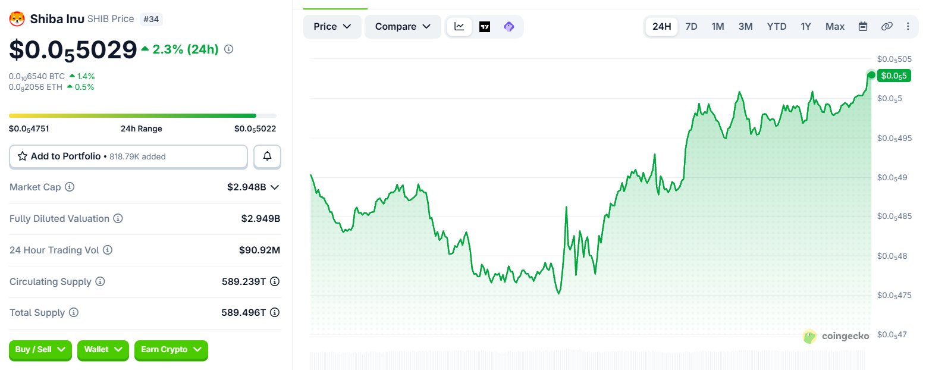Click the $90.92M trading volume value
The width and height of the screenshot is (926, 370).
pyautogui.click(x=259, y=250)
